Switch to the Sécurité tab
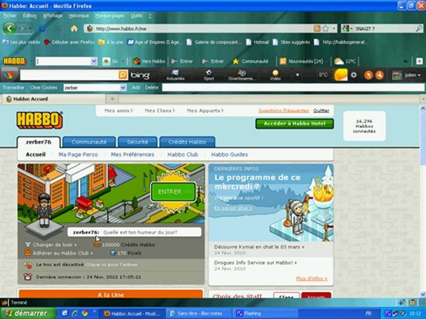The height and width of the screenshot is (319, 426). pyautogui.click(x=138, y=142)
